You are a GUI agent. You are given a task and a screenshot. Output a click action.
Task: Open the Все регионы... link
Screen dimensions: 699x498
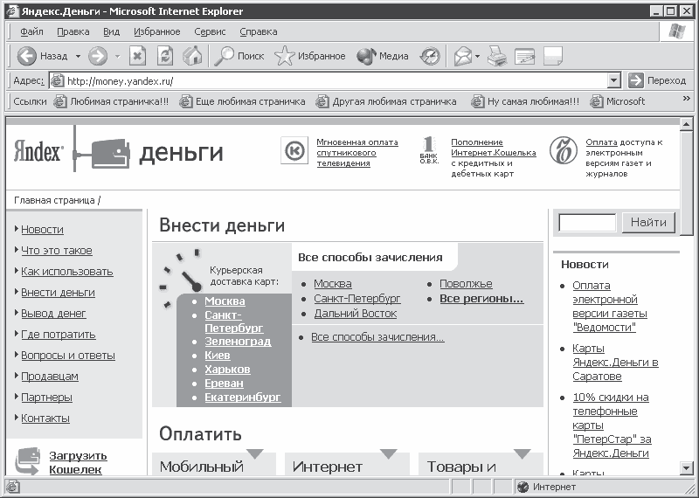click(x=481, y=299)
